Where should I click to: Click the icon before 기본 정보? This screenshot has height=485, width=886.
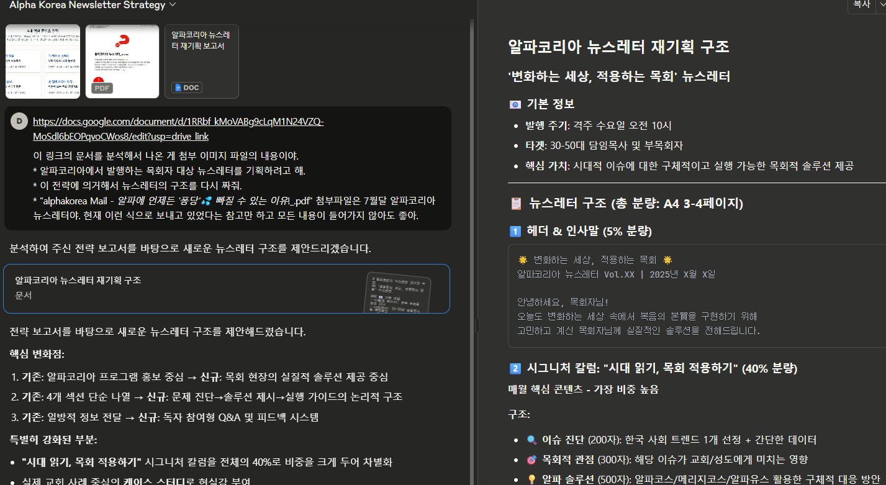[x=515, y=104]
